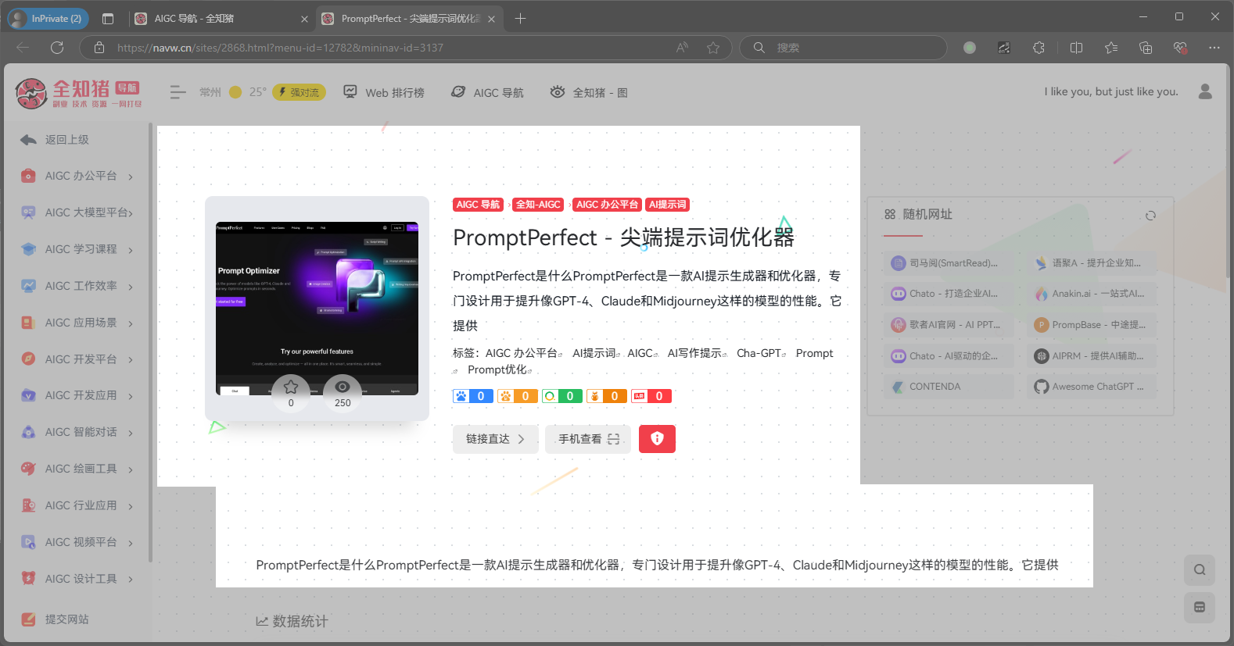The image size is (1234, 646).
Task: Expand AIGC 大模型平台 sidebar item
Action: tap(77, 212)
